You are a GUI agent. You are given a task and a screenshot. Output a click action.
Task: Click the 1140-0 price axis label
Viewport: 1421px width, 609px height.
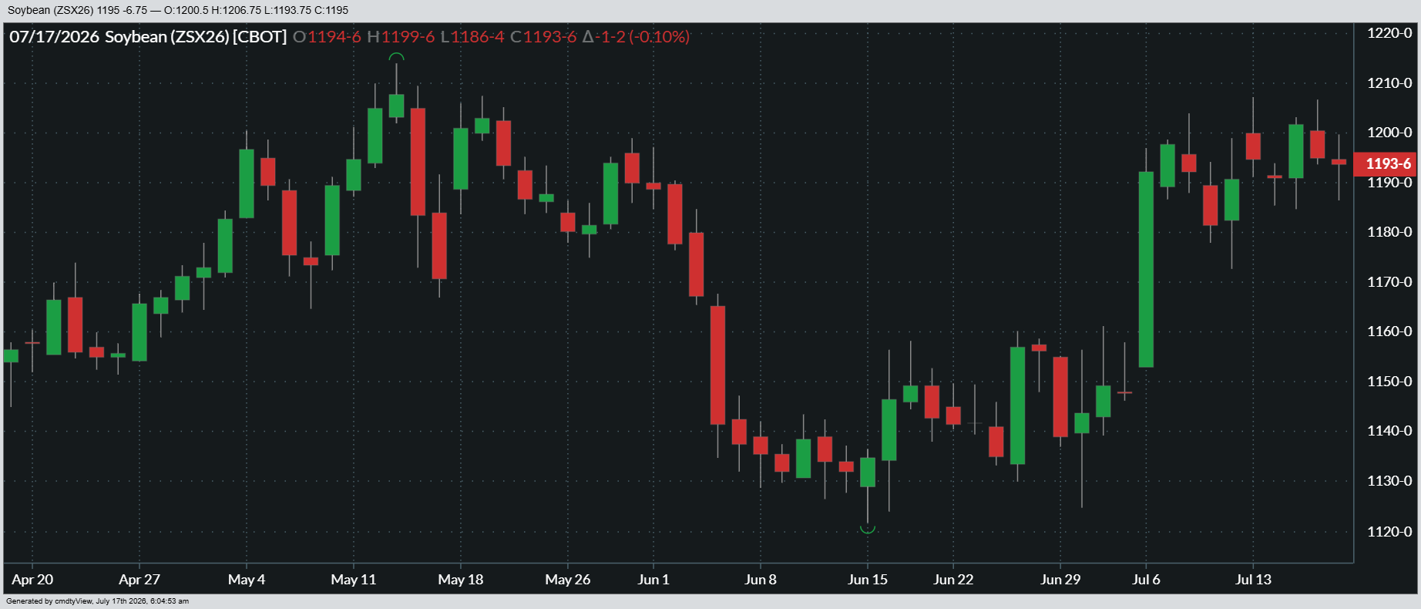[x=1389, y=431]
